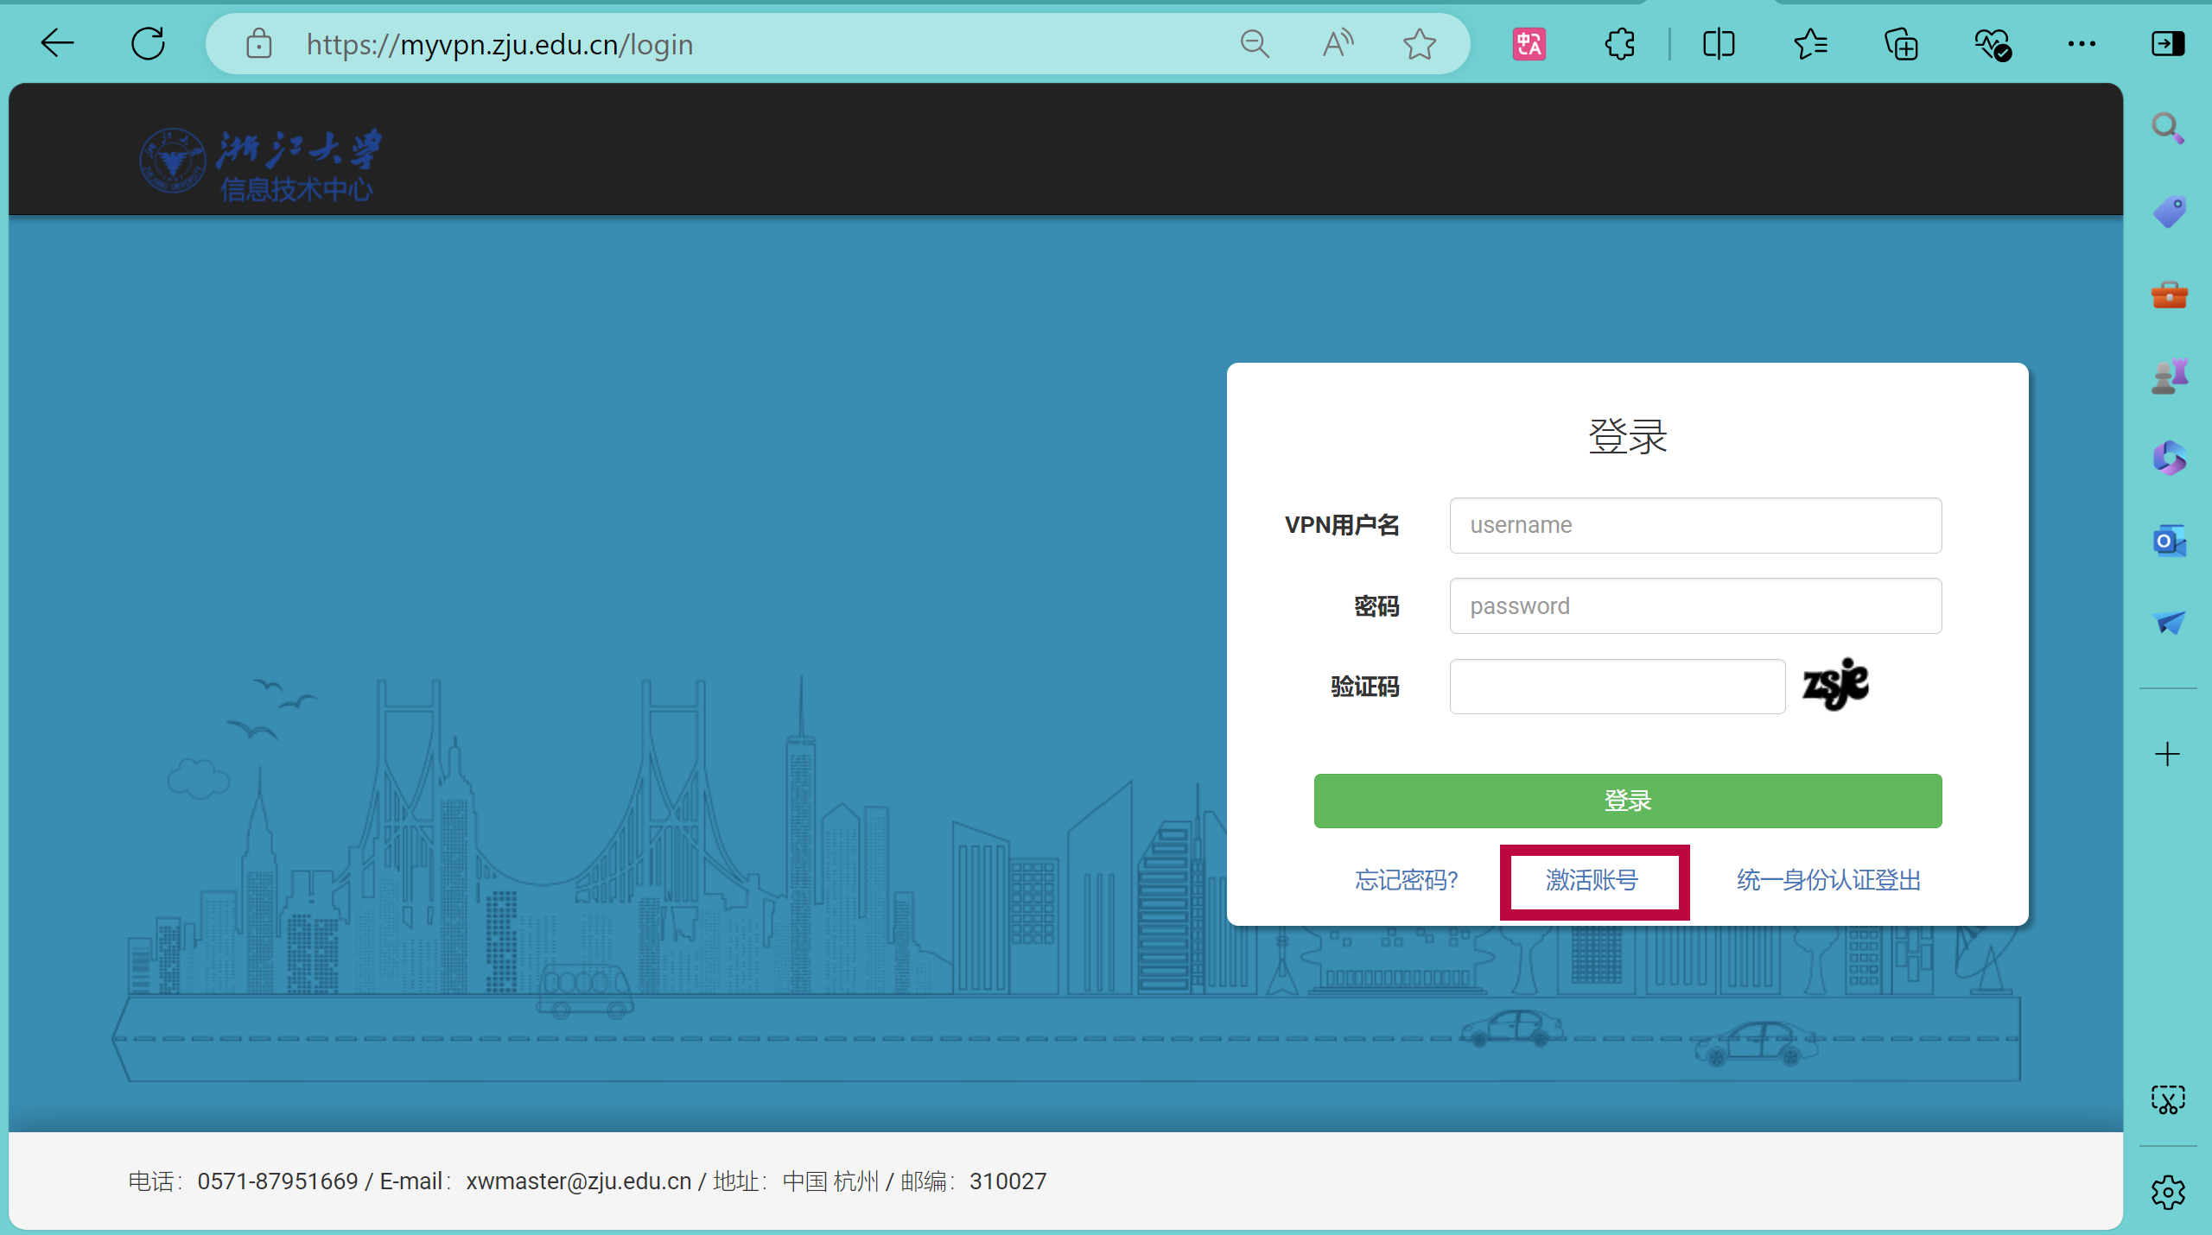Click the 忘记密码? link
Screen dimensions: 2212x1235
tap(1406, 880)
